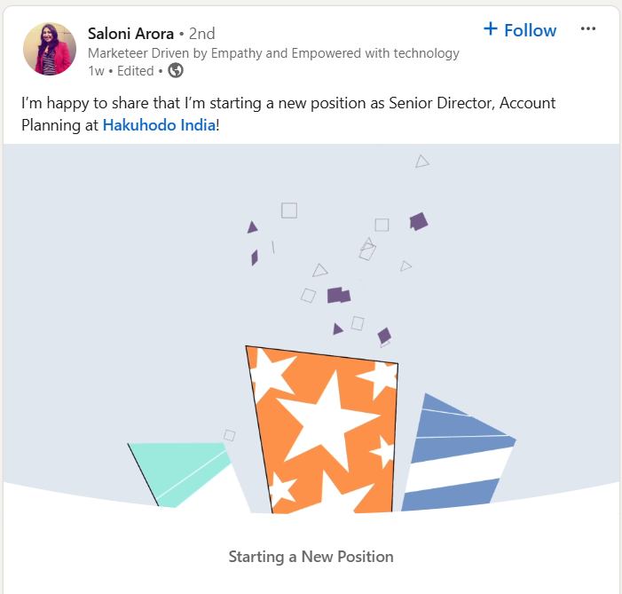Click the purple confetti above the orange box
The height and width of the screenshot is (594, 622).
339,295
